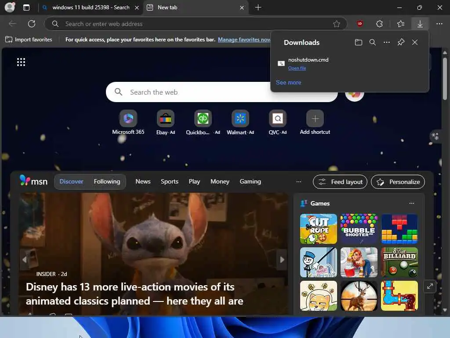450x338 pixels.
Task: Click Manage favorites now link
Action: (244, 39)
